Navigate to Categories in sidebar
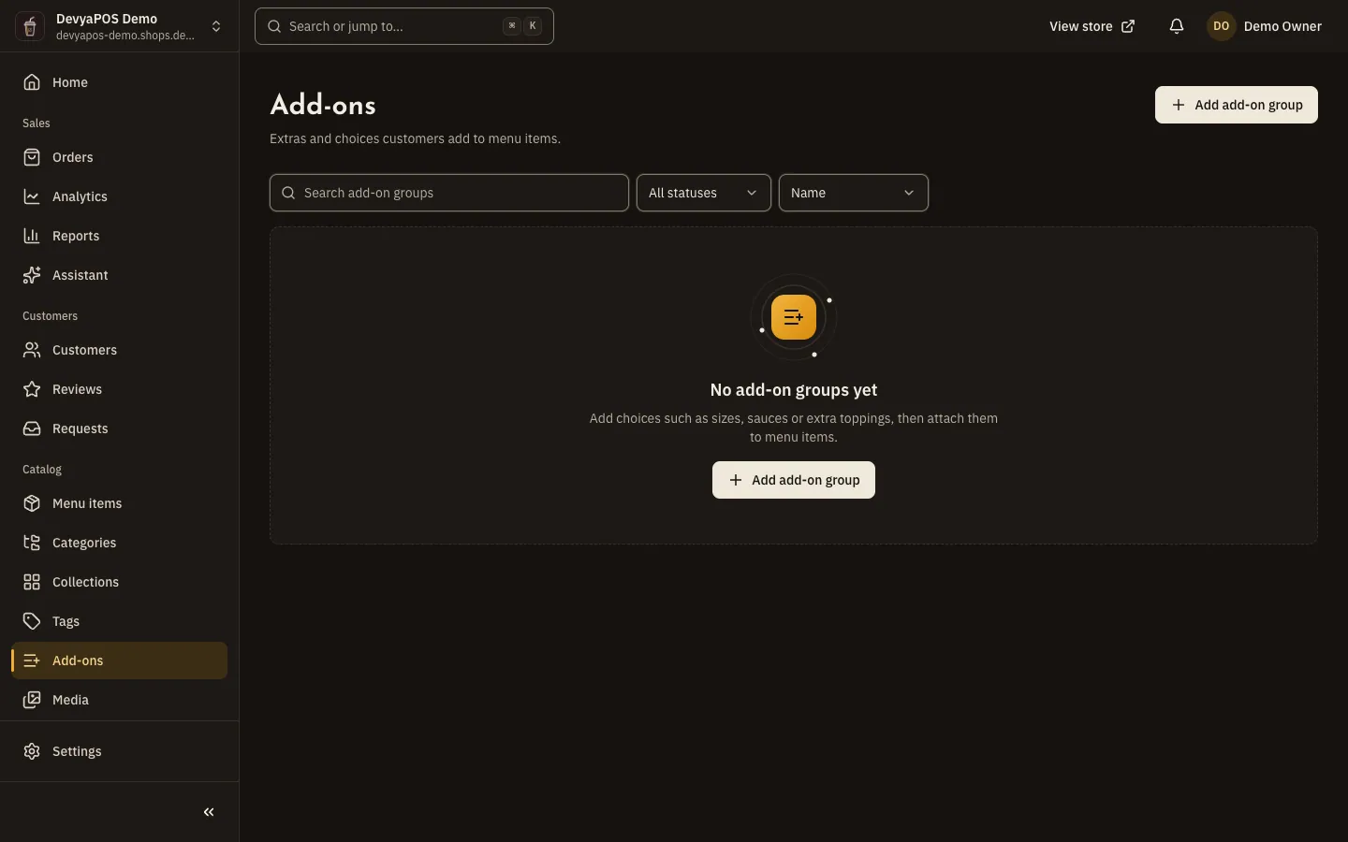1348x842 pixels. (x=120, y=543)
